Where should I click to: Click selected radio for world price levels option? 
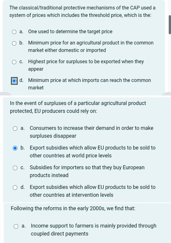(15, 148)
